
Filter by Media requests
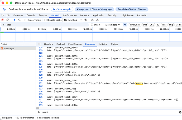pyautogui.click(x=178, y=25)
